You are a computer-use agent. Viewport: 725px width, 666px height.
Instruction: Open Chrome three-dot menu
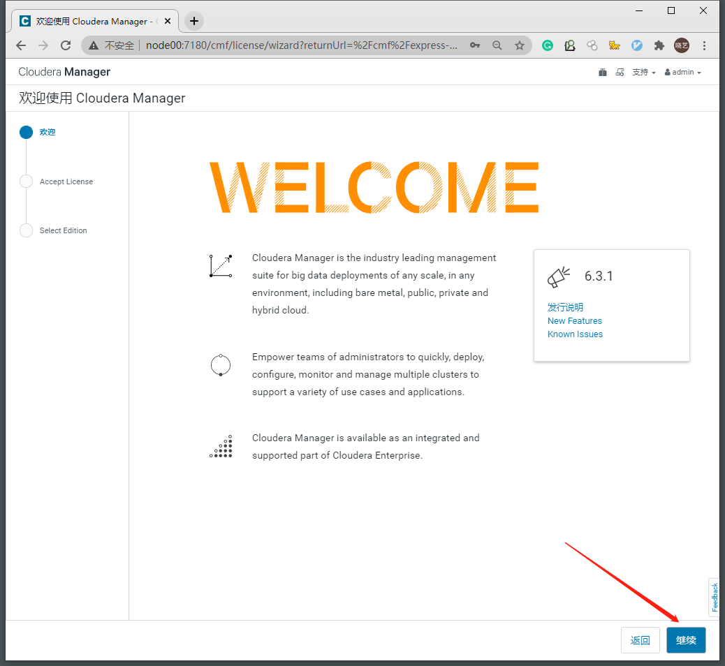(x=704, y=45)
